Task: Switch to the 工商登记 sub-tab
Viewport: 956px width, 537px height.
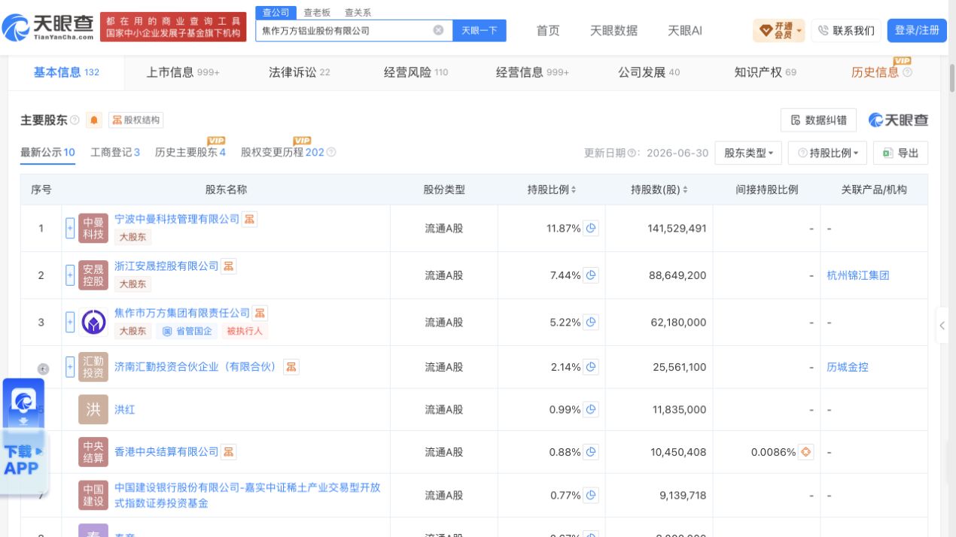Action: pos(115,152)
